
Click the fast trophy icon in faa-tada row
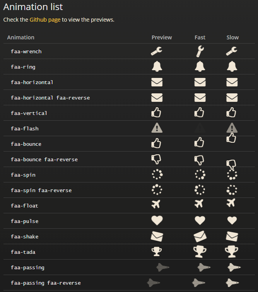pyautogui.click(x=200, y=252)
